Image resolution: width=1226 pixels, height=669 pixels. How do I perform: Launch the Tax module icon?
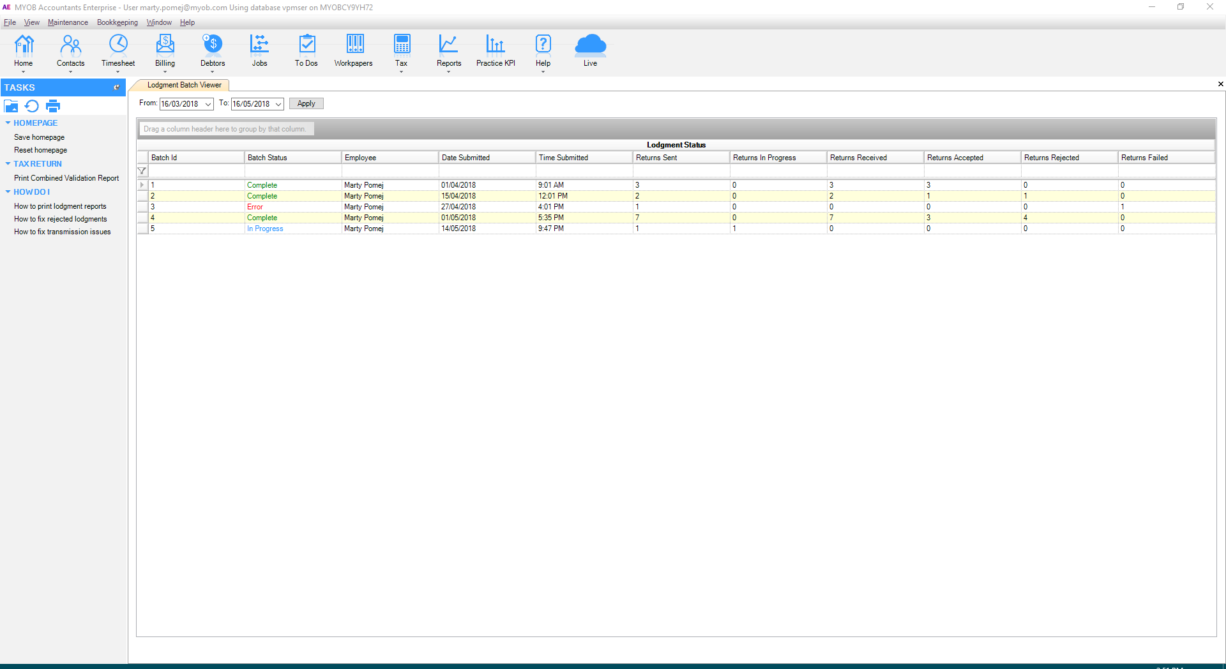401,51
